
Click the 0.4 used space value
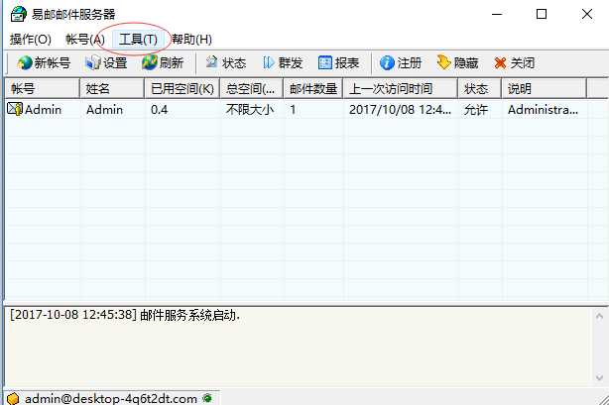tap(160, 110)
